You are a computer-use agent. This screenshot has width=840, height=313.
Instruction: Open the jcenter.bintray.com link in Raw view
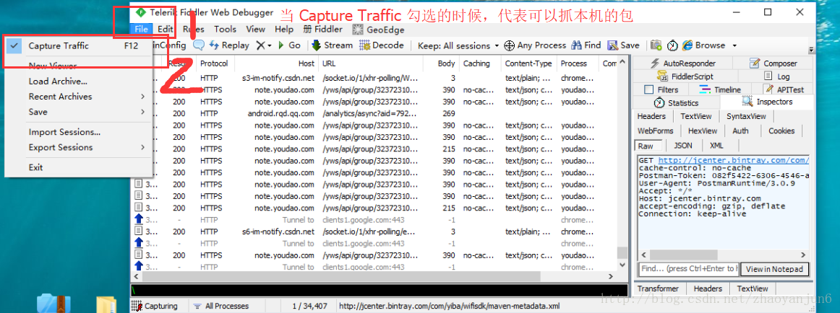(733, 160)
